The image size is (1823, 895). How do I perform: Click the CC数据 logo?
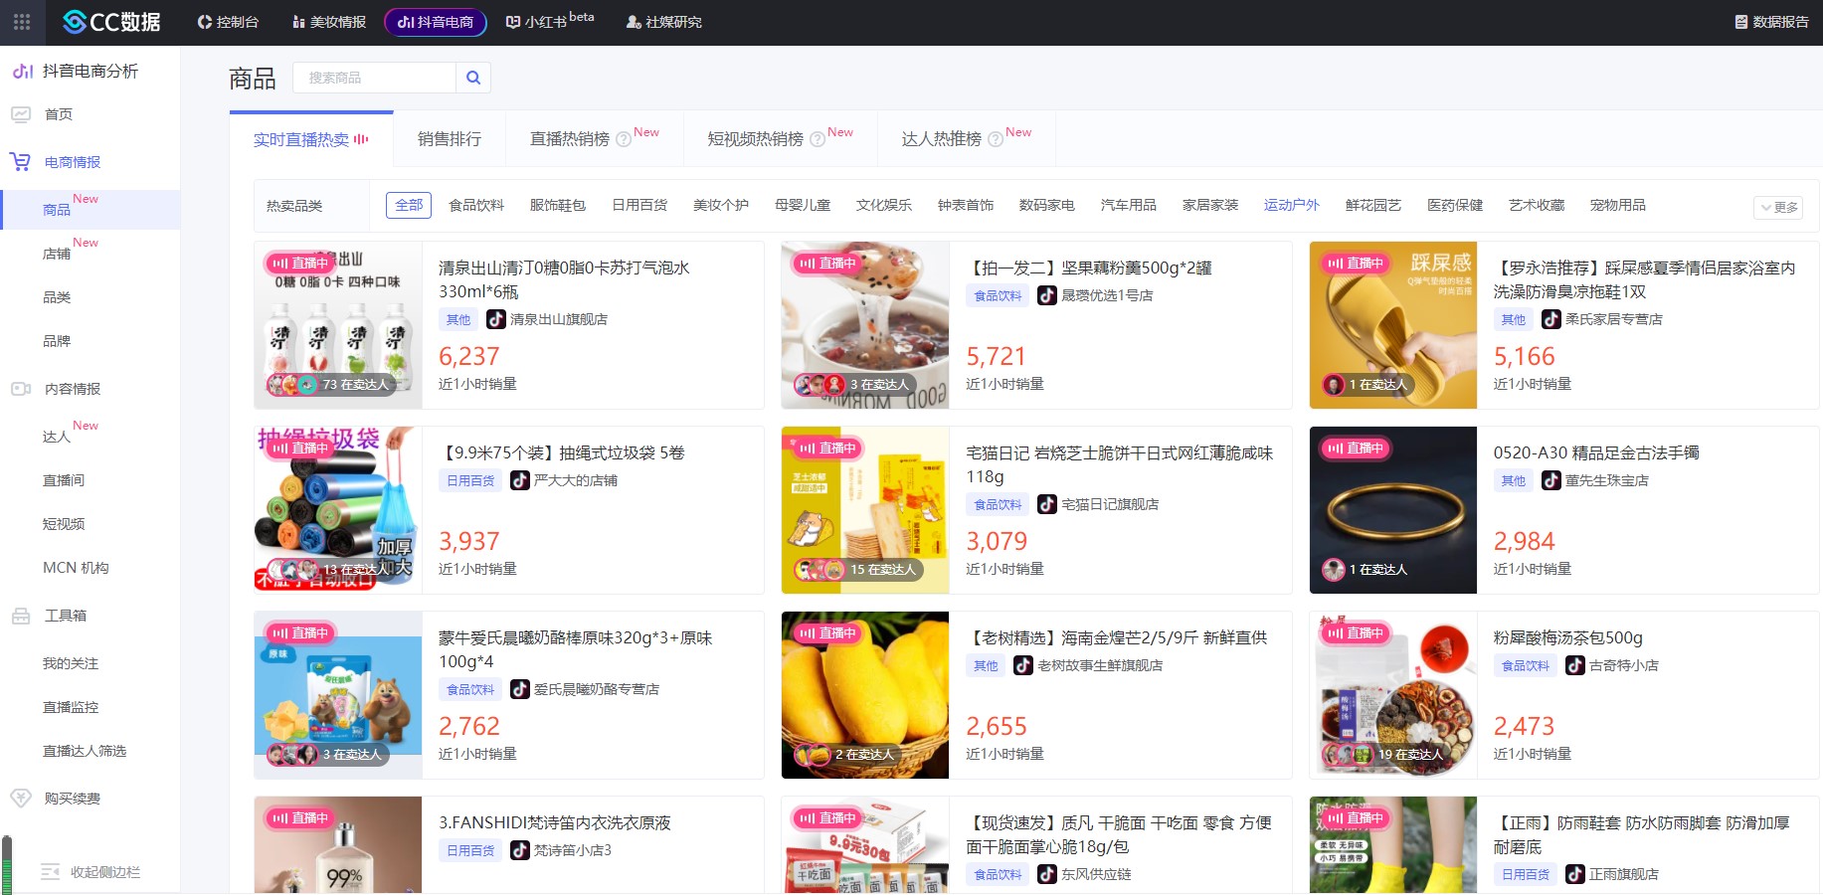point(102,22)
